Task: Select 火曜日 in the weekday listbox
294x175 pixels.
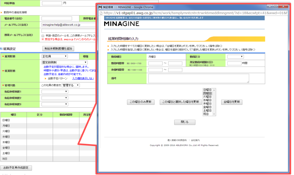Action: [207, 97]
